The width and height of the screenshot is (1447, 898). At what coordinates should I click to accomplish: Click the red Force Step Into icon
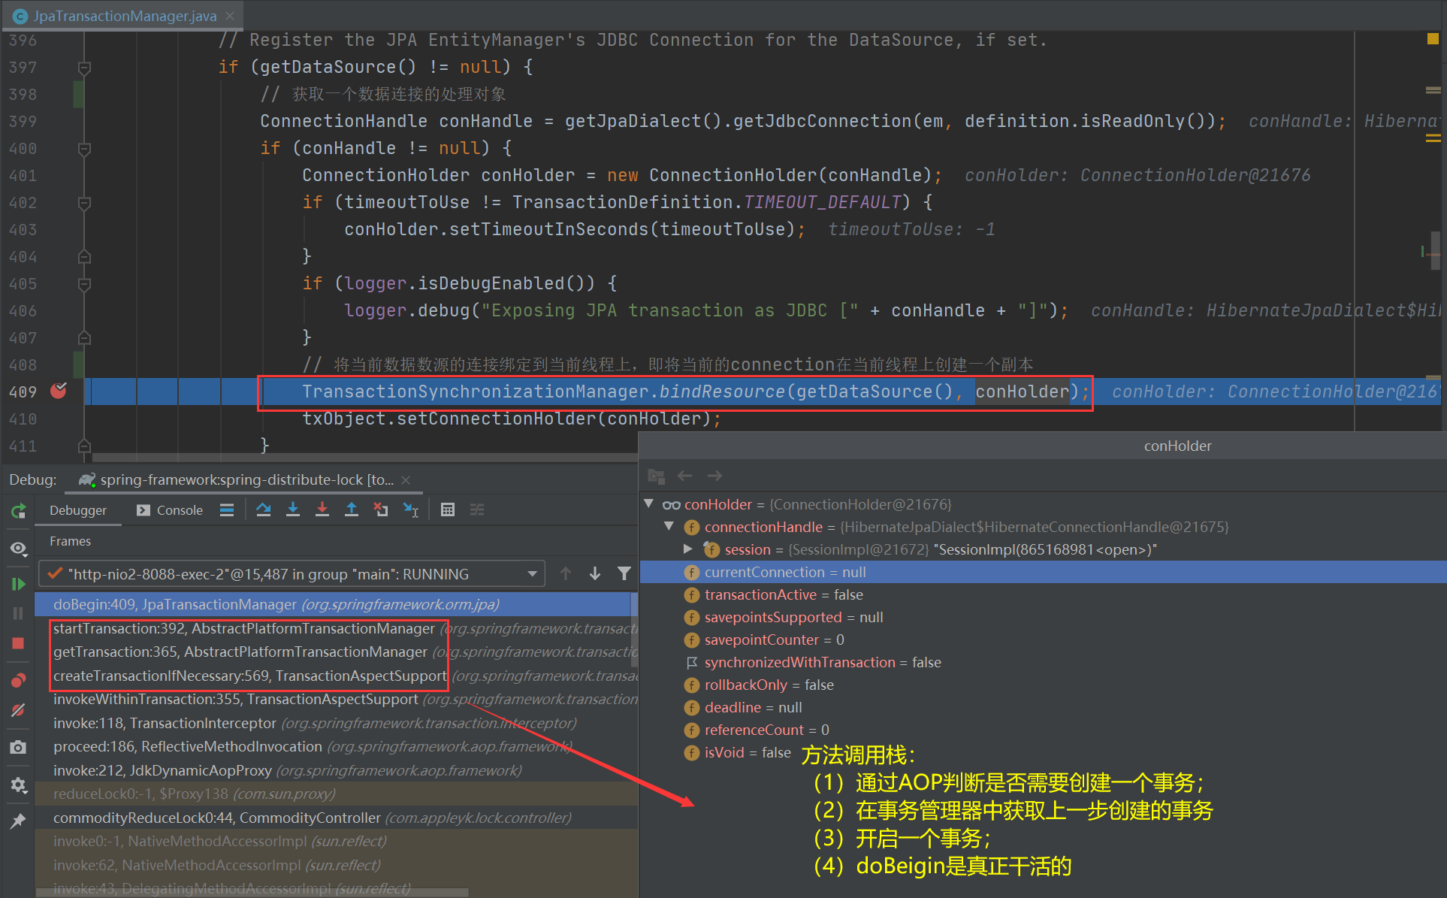pos(322,510)
